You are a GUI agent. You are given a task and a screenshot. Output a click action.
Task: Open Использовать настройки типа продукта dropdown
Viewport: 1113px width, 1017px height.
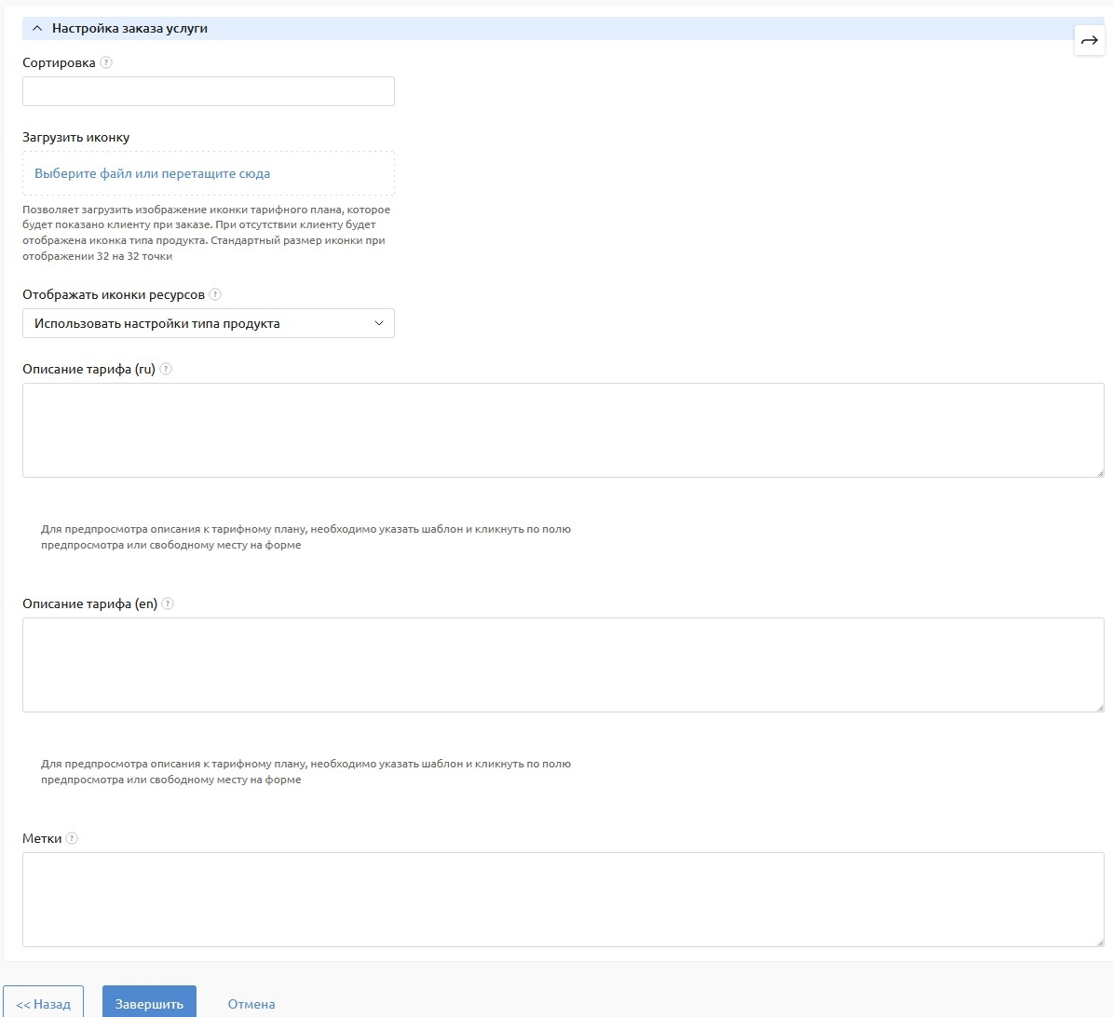pos(208,323)
